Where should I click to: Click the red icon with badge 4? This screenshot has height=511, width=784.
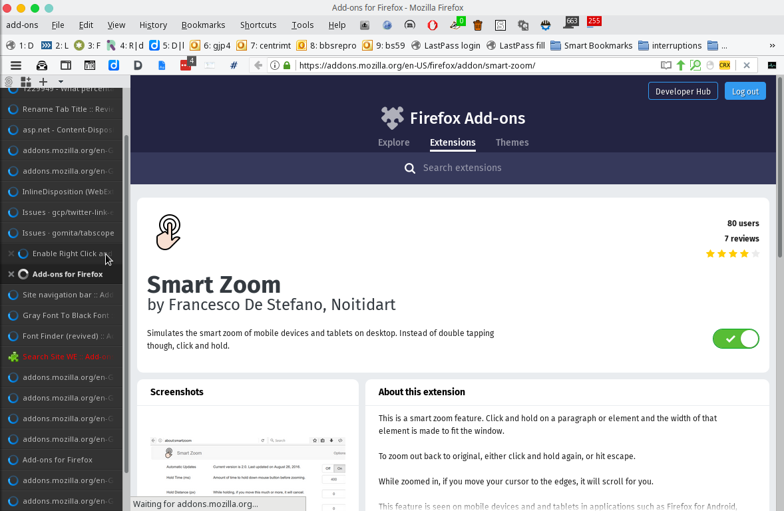tap(187, 65)
